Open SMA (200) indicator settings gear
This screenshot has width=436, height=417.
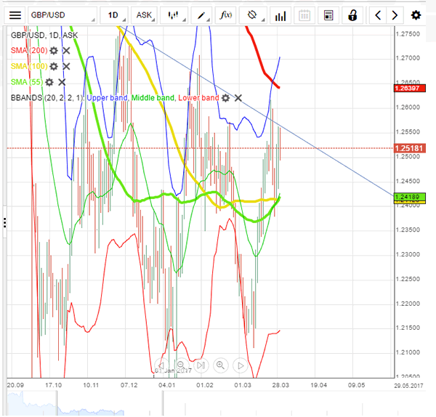pyautogui.click(x=54, y=51)
